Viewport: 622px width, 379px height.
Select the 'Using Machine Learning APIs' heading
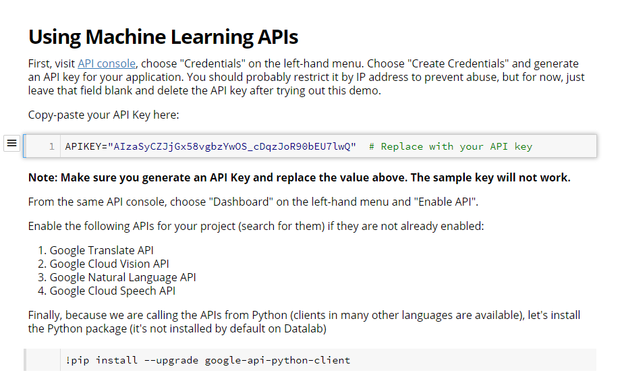point(163,36)
